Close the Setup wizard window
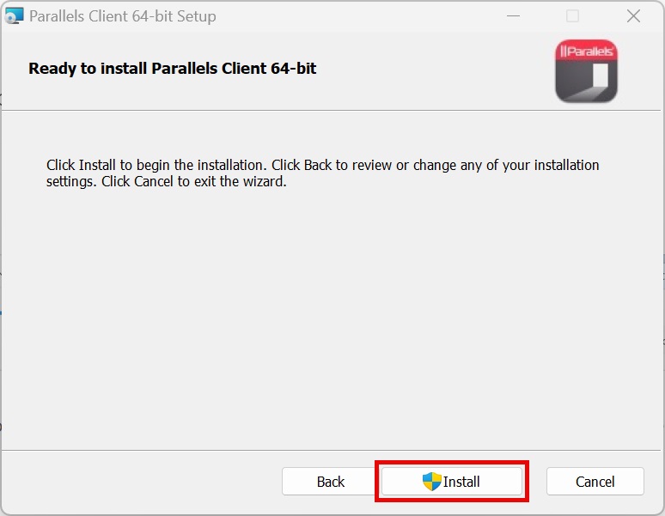This screenshot has width=665, height=516. pos(633,16)
